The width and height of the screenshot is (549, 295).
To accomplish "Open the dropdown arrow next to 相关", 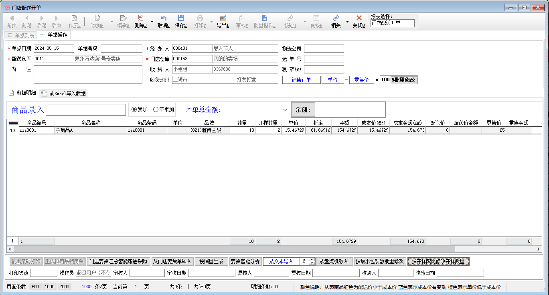I will tap(347, 21).
